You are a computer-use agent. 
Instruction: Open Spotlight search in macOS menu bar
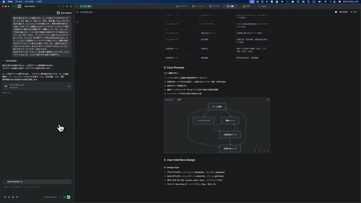(330, 2)
